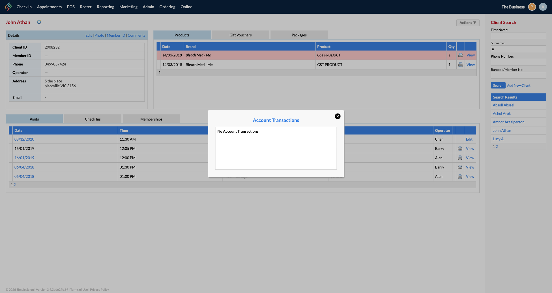This screenshot has height=293, width=552.
Task: Close the Account Transactions dialog
Action: pos(337,116)
